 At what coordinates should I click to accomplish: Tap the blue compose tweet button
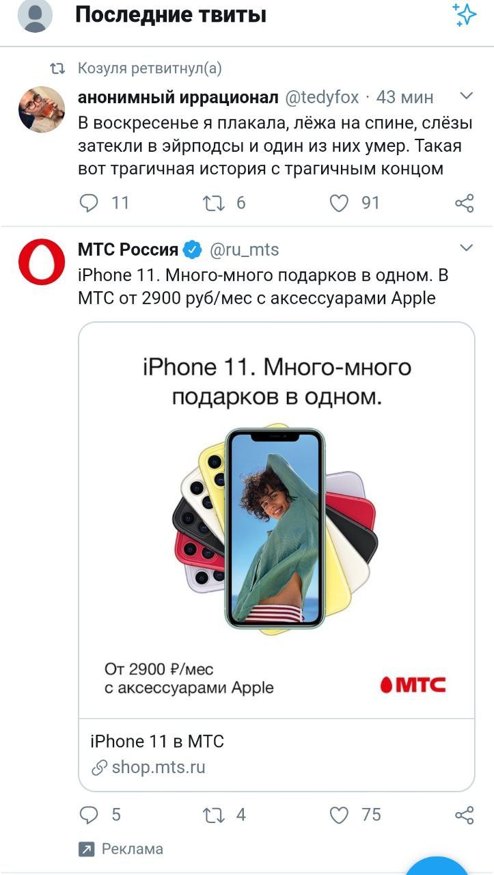coord(437,867)
